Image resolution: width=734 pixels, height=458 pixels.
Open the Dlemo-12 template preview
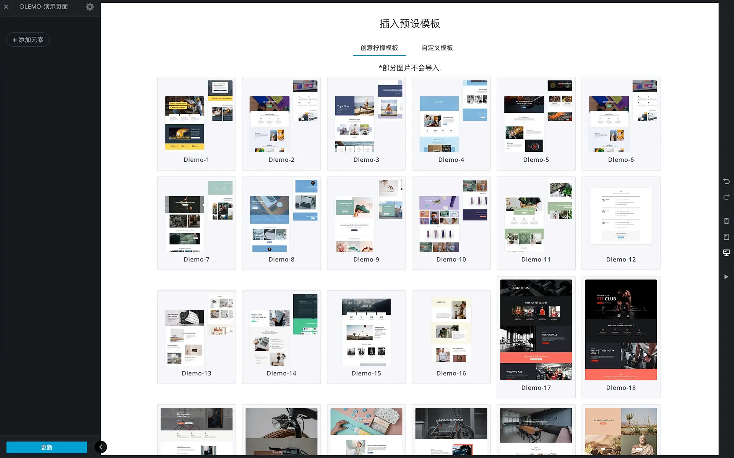pyautogui.click(x=620, y=216)
